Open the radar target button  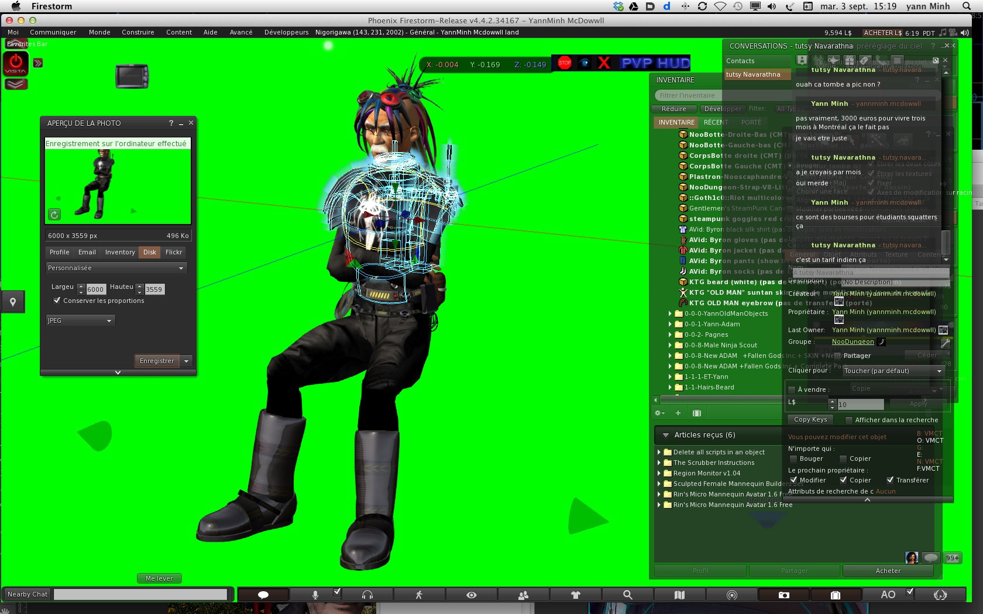[x=731, y=595]
